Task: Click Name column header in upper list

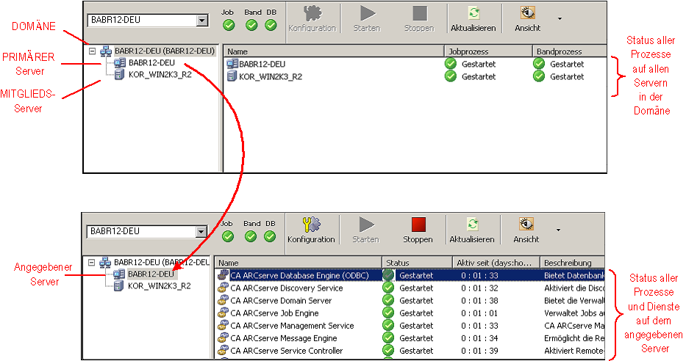Action: [x=335, y=51]
